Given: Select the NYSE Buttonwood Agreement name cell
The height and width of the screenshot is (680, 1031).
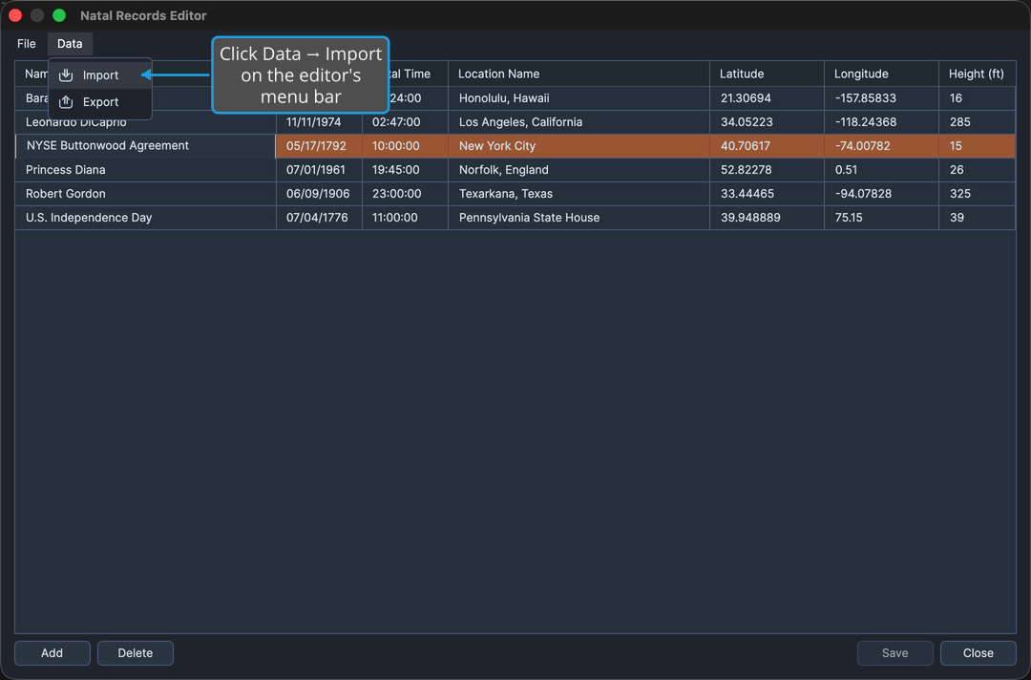Looking at the screenshot, I should [145, 146].
